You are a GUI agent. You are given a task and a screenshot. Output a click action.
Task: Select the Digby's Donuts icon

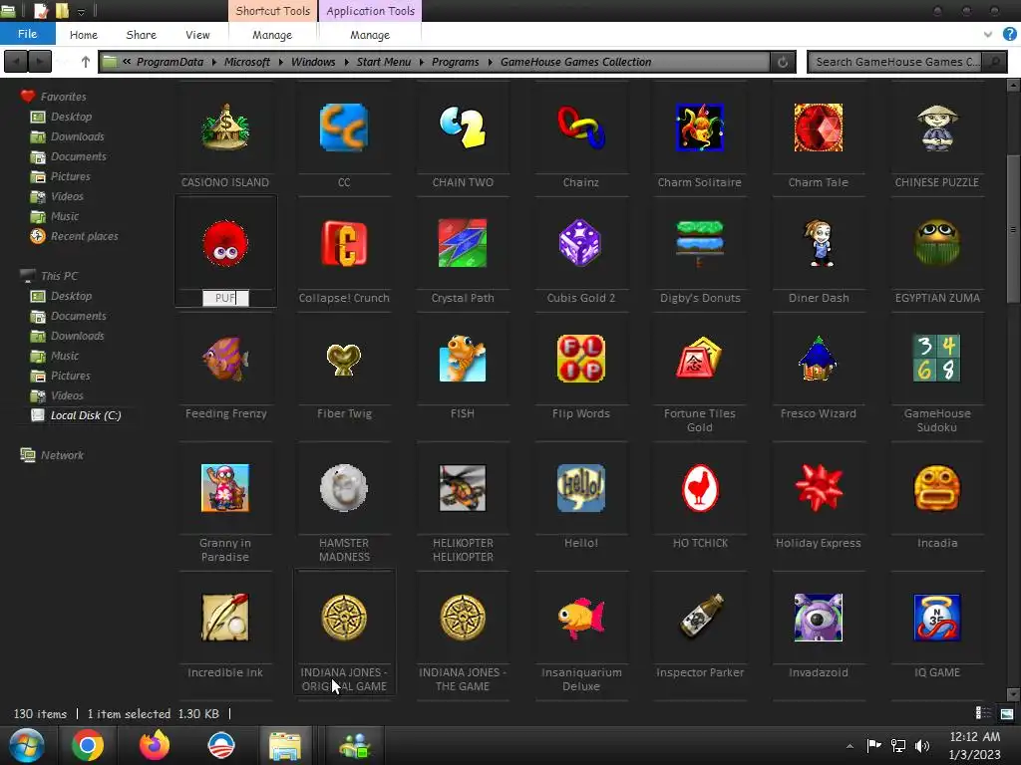pyautogui.click(x=699, y=243)
